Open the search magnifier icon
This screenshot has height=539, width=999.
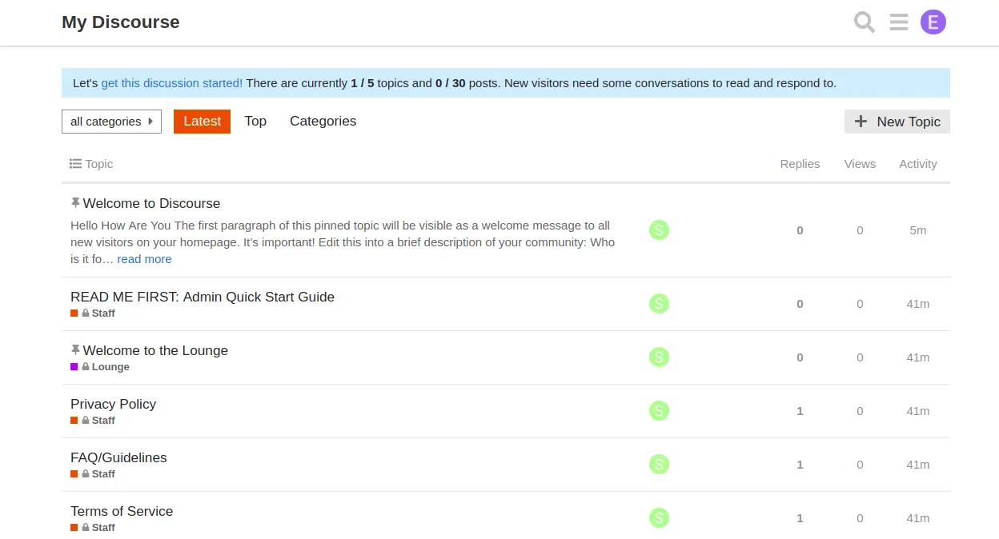tap(865, 22)
